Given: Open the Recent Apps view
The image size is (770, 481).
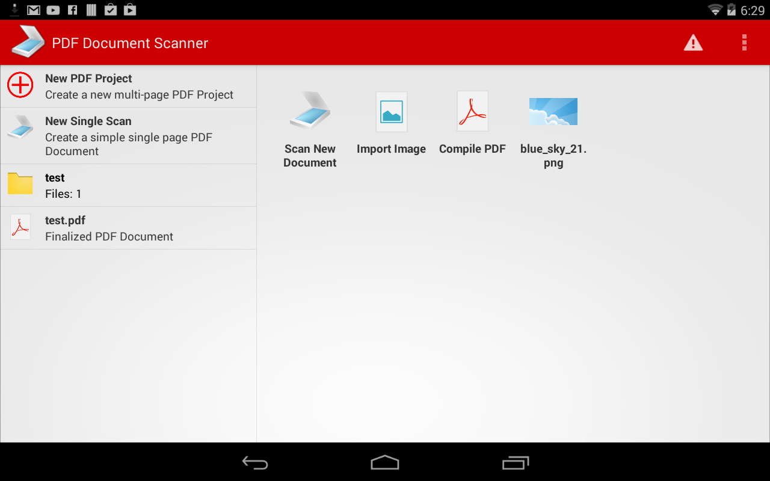Looking at the screenshot, I should click(x=516, y=463).
